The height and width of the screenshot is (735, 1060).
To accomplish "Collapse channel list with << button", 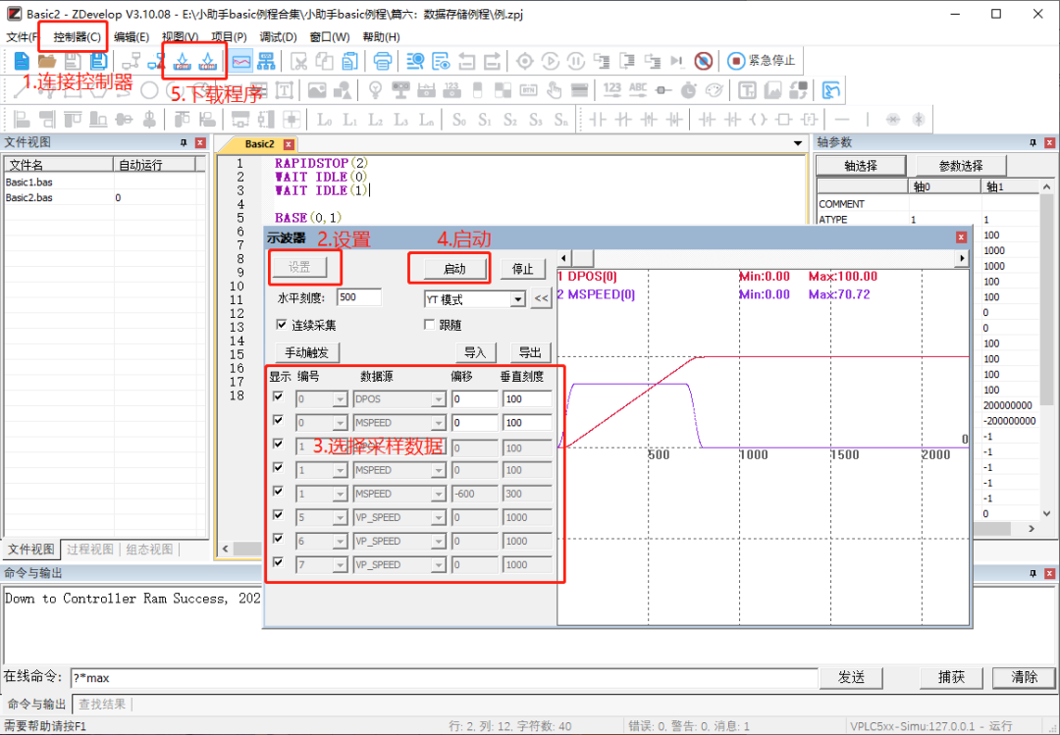I will click(542, 298).
